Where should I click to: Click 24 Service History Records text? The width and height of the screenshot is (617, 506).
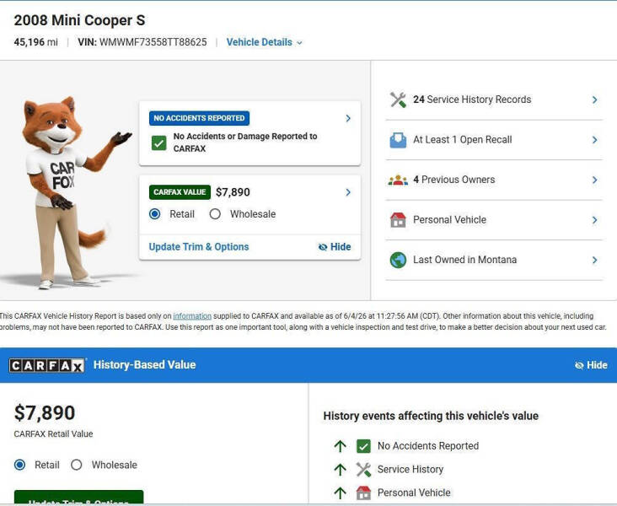pos(472,100)
